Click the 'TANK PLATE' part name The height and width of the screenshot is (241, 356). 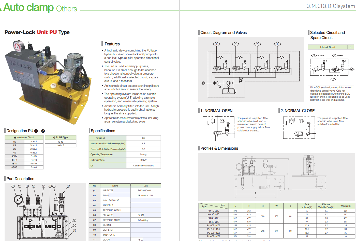[x=109, y=235]
